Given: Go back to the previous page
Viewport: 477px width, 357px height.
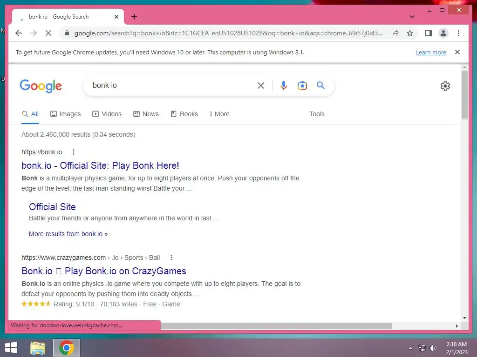Looking at the screenshot, I should tap(19, 33).
